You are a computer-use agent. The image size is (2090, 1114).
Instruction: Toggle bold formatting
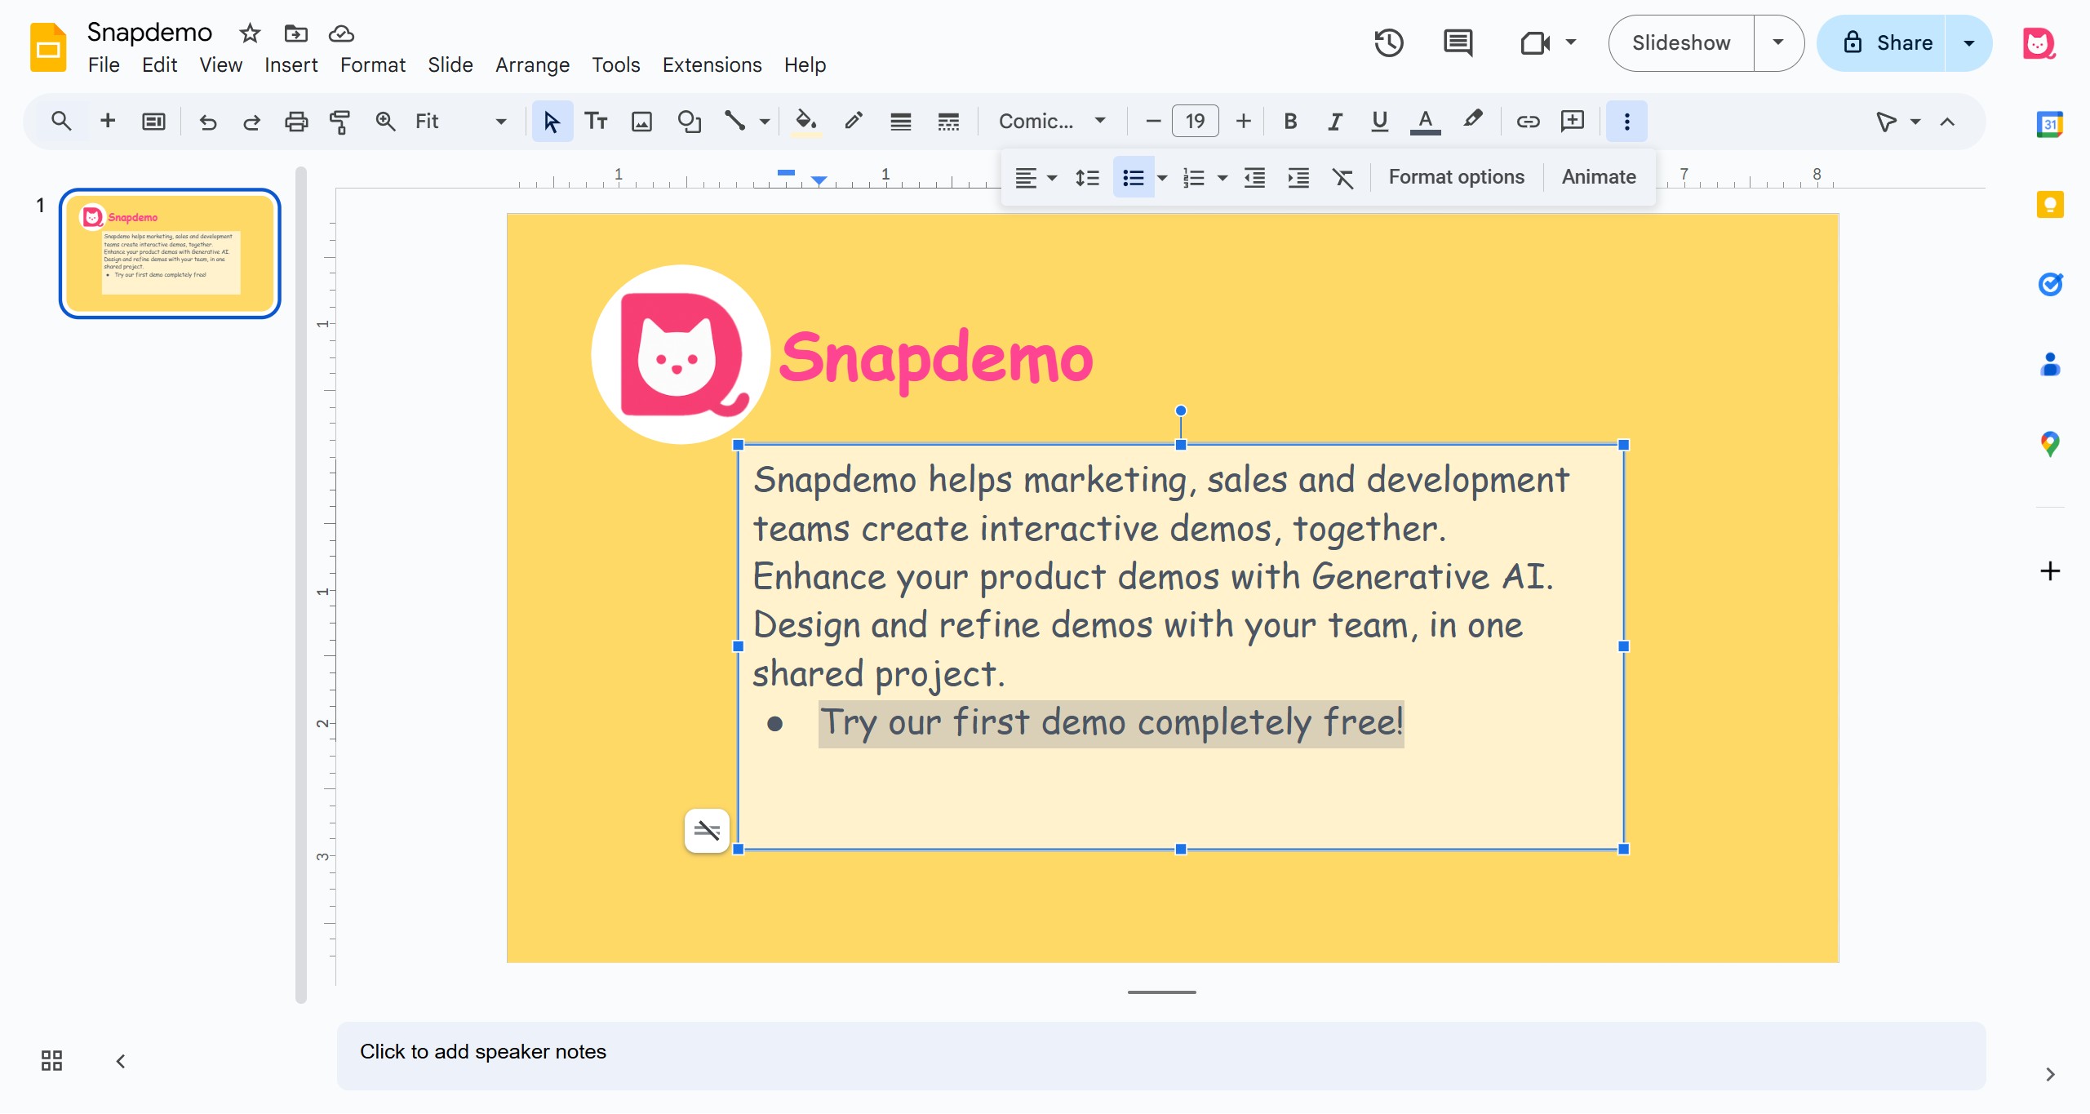1290,122
